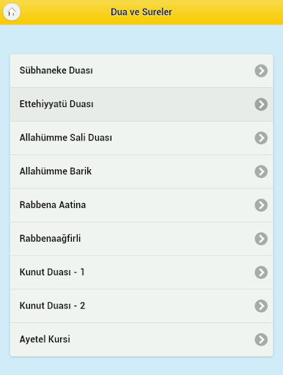Click arrow icon beside Ayetel Kursi

[x=261, y=340]
